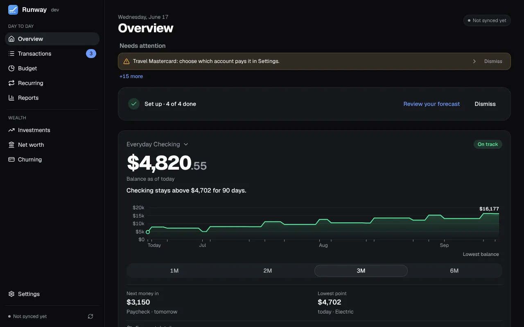Image resolution: width=524 pixels, height=327 pixels.
Task: Click the Budget pie chart icon
Action: 11,68
